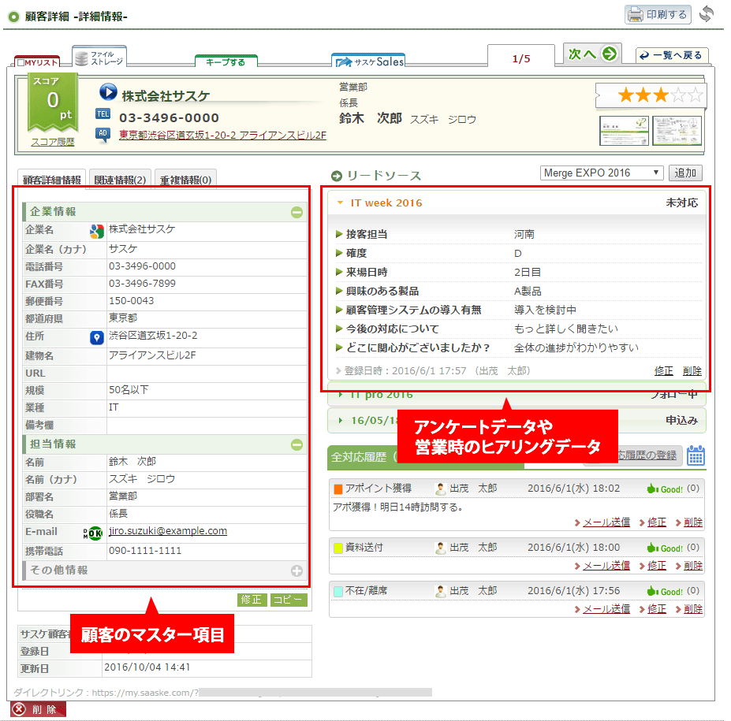This screenshot has height=721, width=731.
Task: Open the address link 東京都渋谷区道玄坂1-20-2
Action: (x=222, y=135)
